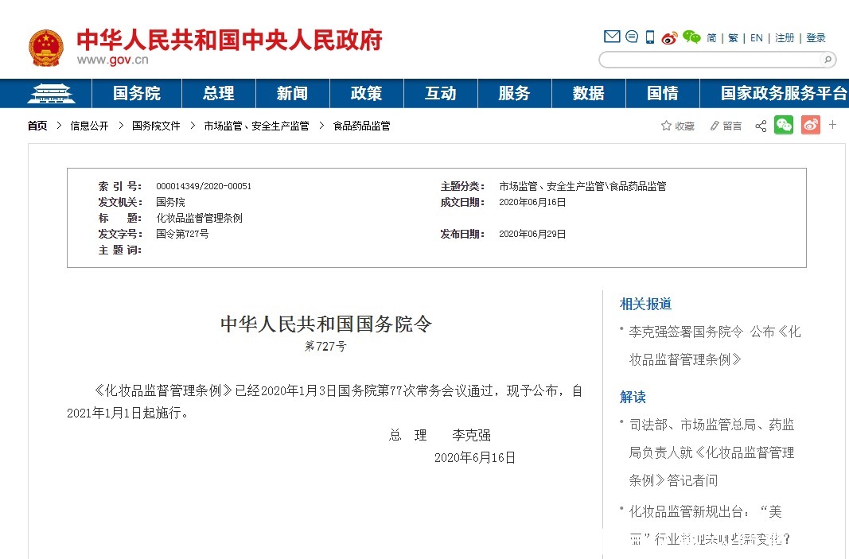This screenshot has height=559, width=849.
Task: Click the WeChat icon in top header
Action: point(691,37)
